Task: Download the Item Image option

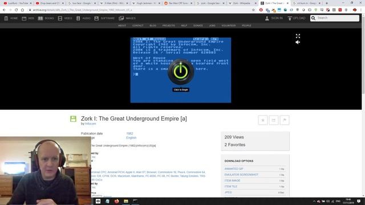Action: [232, 181]
